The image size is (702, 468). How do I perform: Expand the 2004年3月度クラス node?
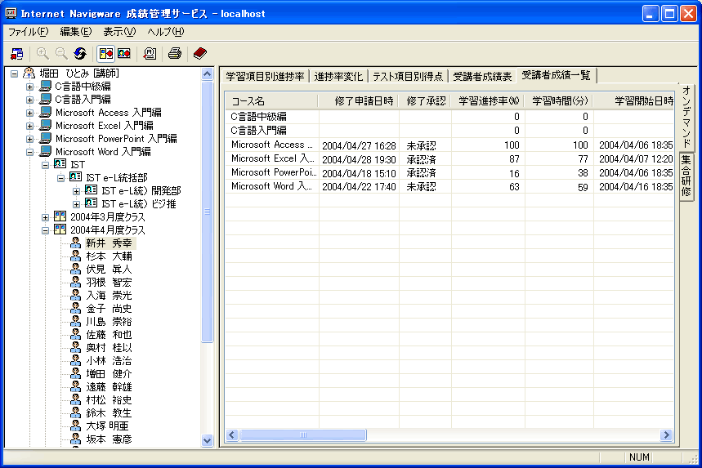45,217
